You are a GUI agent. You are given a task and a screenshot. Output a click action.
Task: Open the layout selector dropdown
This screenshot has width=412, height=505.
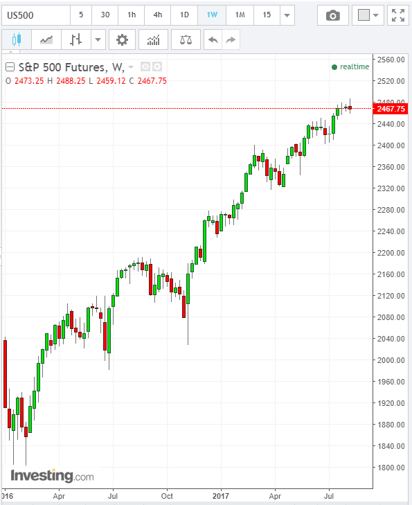tap(368, 15)
